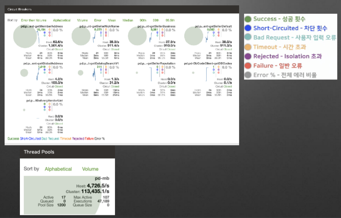Click the DeliveryVendorList small bubble

24,110
